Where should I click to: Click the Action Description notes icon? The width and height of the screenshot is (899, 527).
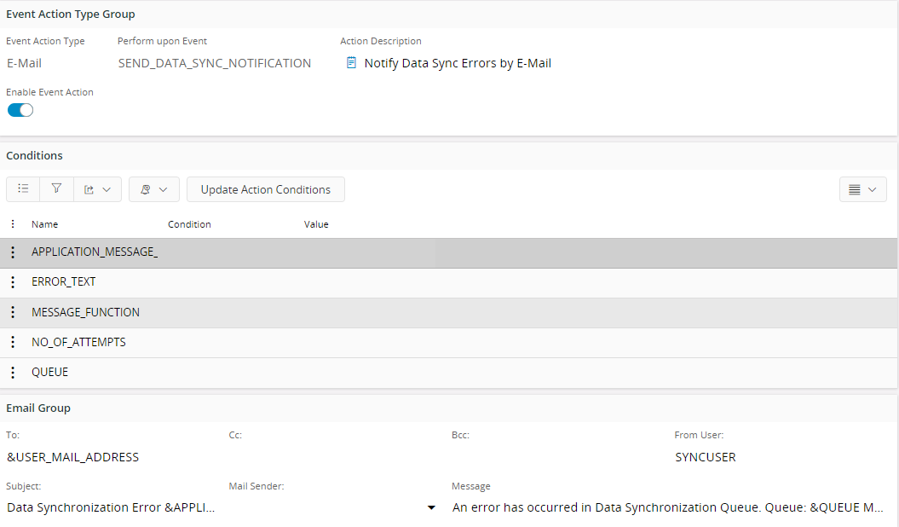pyautogui.click(x=351, y=63)
